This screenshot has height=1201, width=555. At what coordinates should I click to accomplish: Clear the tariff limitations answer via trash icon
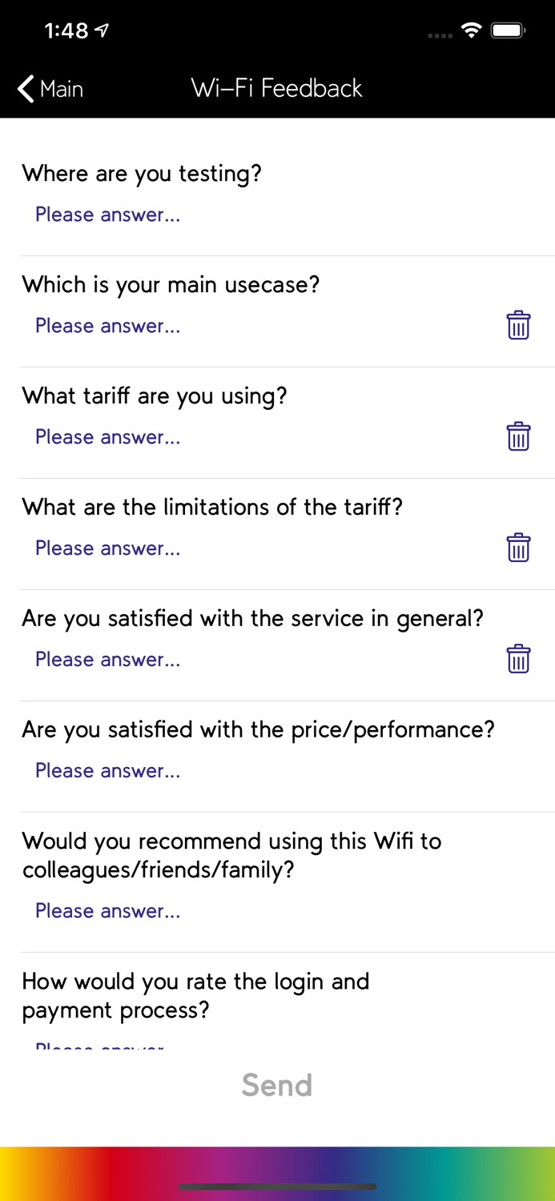point(518,548)
